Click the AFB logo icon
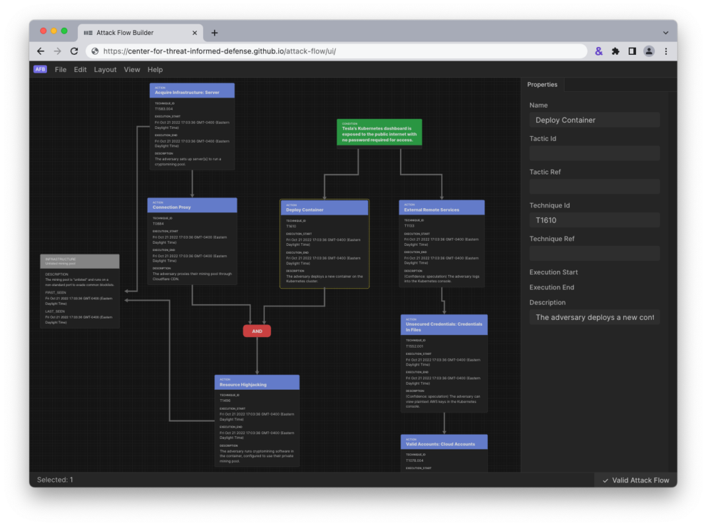706x526 pixels. tap(40, 69)
